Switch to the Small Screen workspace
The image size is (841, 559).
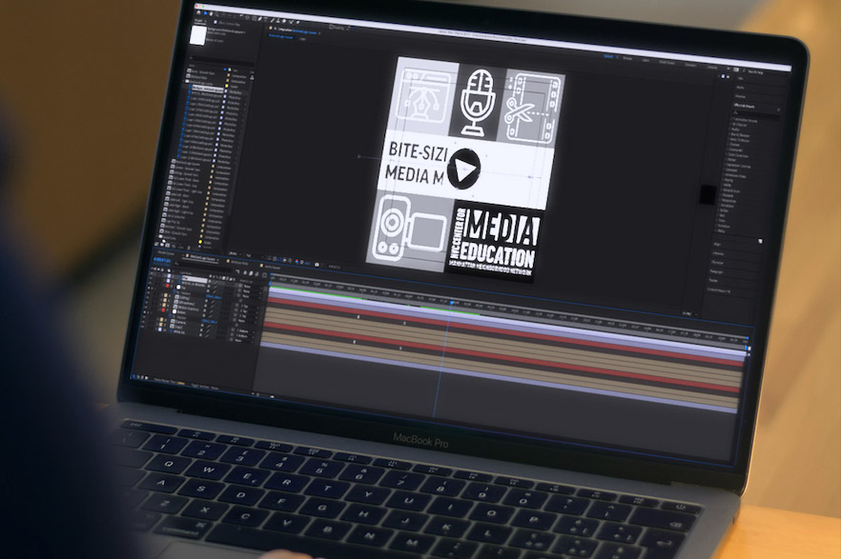(667, 63)
